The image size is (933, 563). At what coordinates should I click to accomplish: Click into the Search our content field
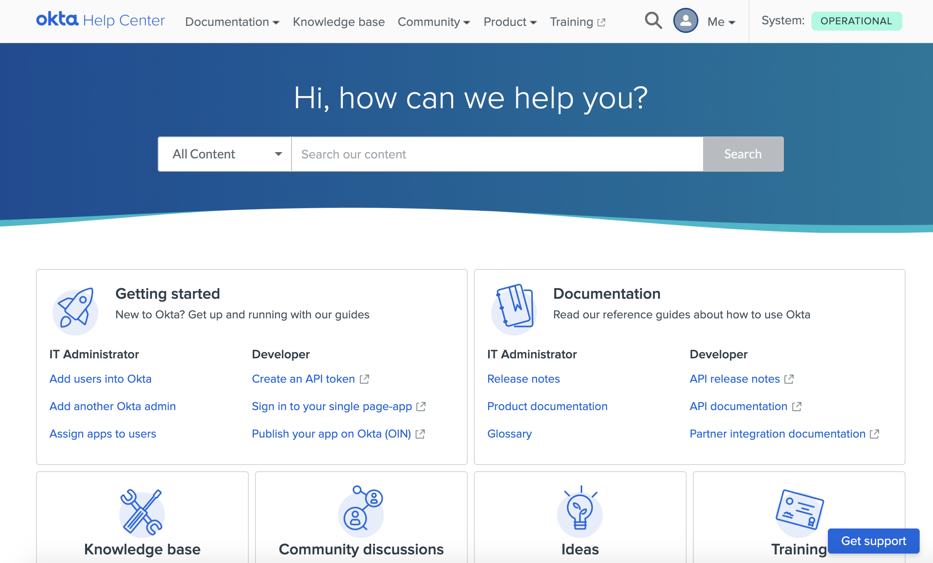click(497, 154)
